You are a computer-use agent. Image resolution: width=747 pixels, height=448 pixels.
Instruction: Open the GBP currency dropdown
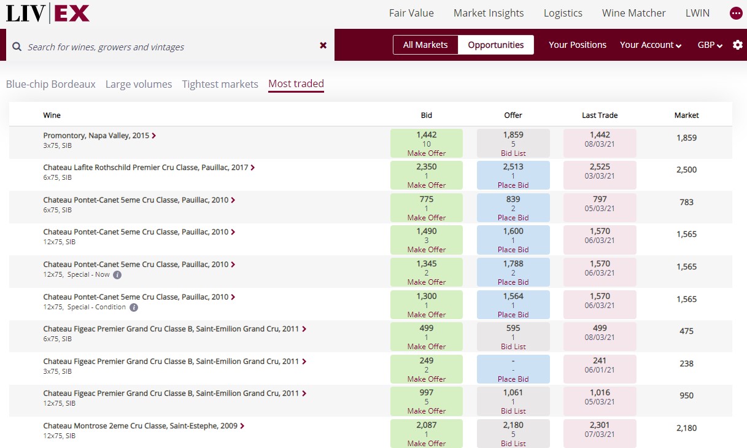(x=710, y=45)
